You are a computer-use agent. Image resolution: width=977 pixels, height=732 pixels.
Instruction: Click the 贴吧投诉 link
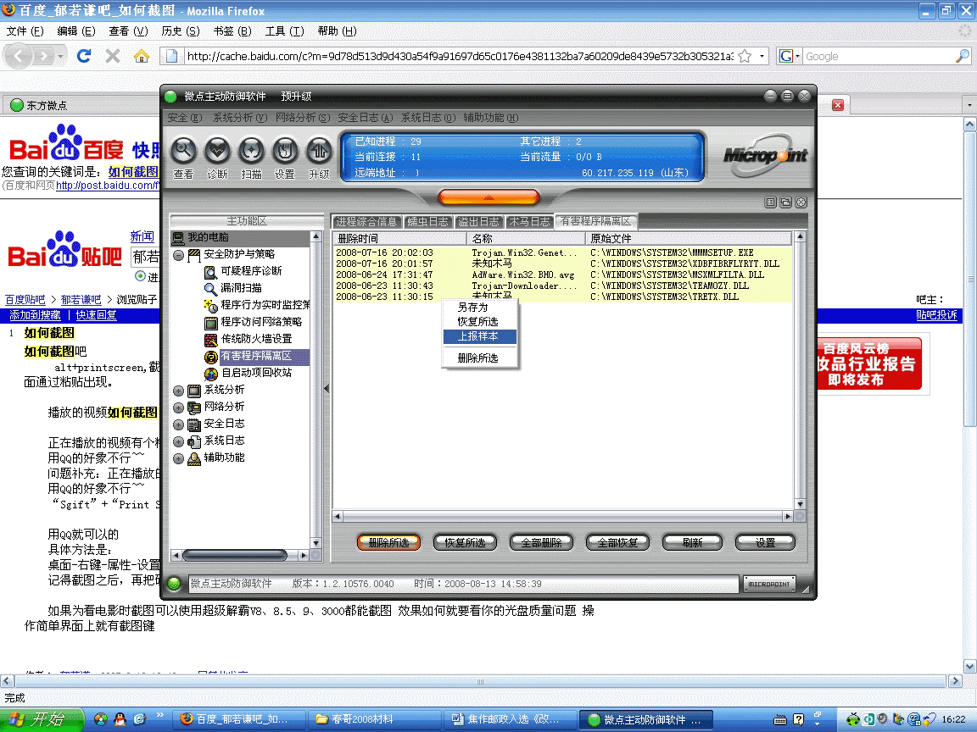pyautogui.click(x=936, y=315)
